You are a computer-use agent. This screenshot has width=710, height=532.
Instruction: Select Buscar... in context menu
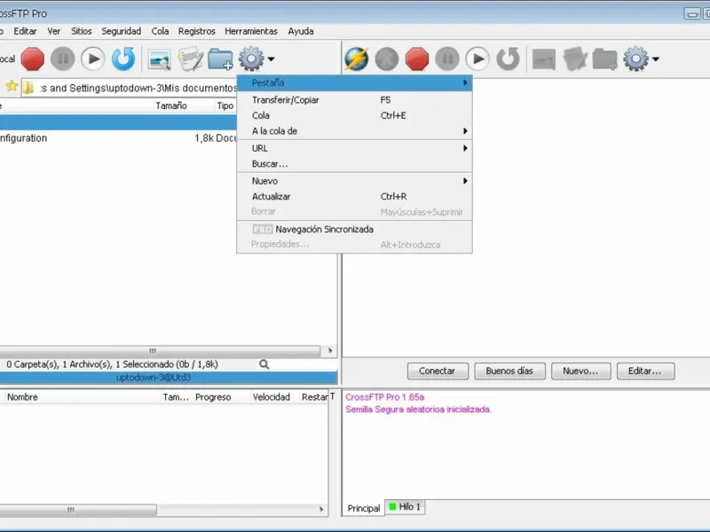tap(354, 164)
